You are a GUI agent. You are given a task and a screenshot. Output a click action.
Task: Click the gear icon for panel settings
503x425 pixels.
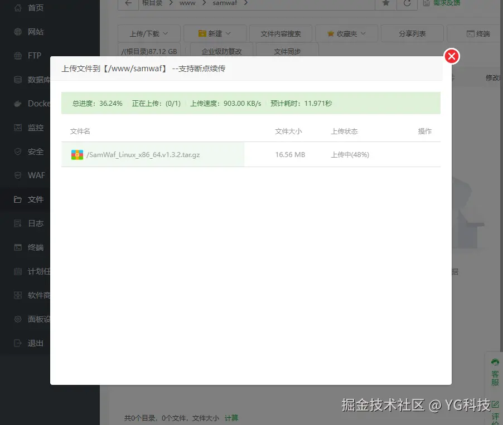click(18, 319)
